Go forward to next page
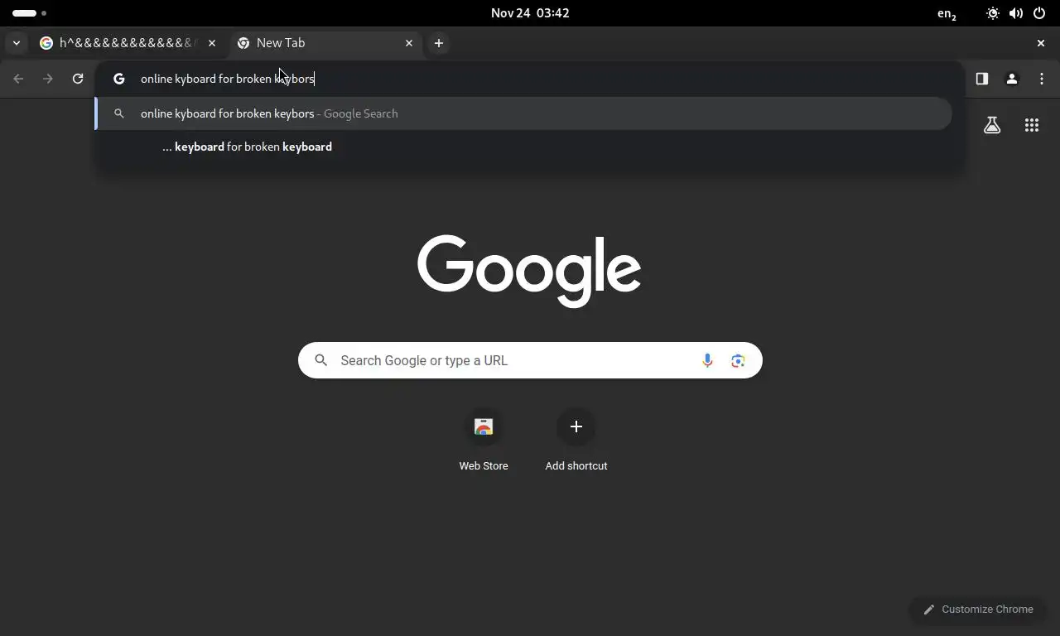Screen dimensions: 1060x636 point(48,79)
